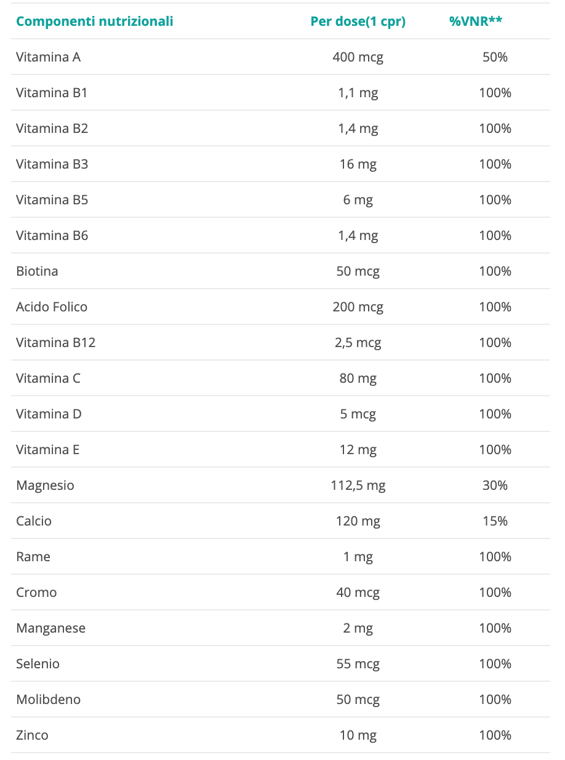Screen dimensions: 565x760
Task: Select the Vitamina B12 row label
Action: 56,343
